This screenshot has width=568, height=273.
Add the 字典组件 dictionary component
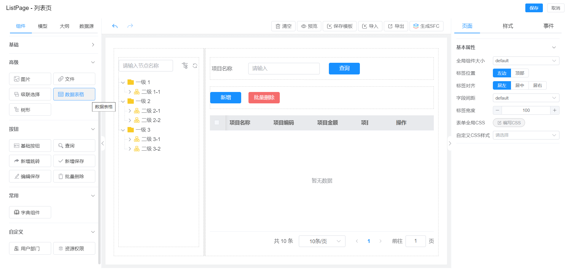(30, 212)
